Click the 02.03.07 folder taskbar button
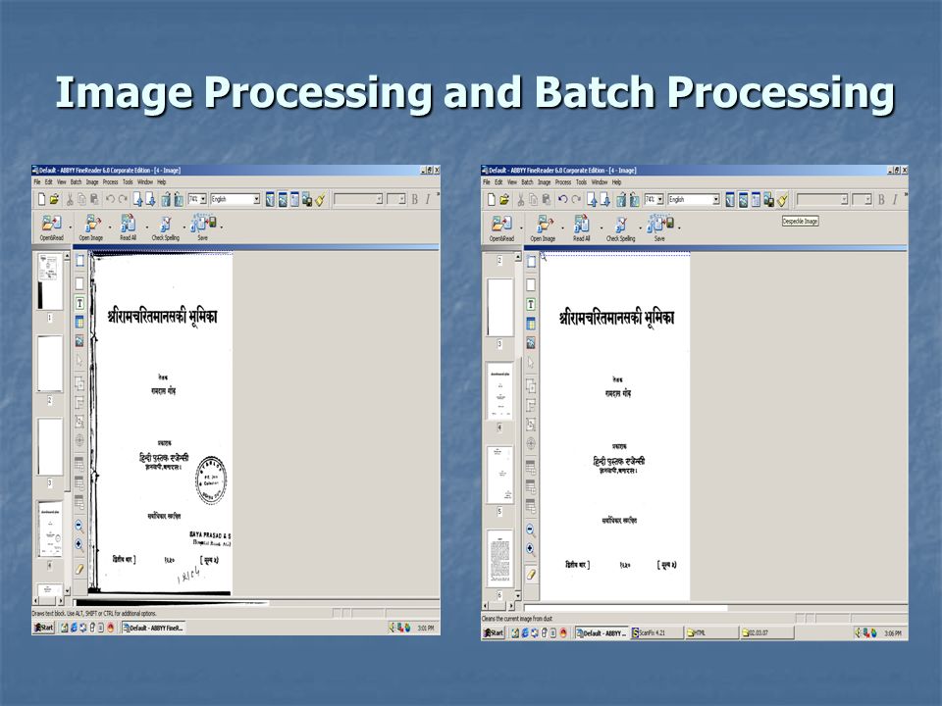 (x=767, y=632)
